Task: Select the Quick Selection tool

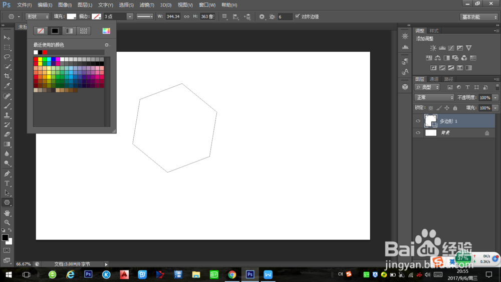Action: [x=7, y=67]
